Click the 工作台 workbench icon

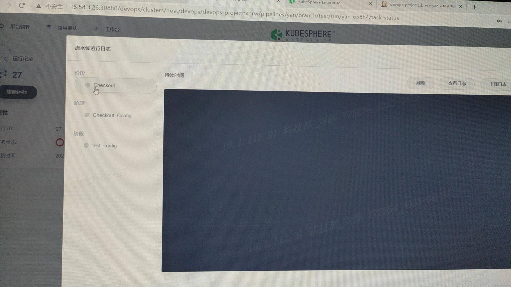96,29
